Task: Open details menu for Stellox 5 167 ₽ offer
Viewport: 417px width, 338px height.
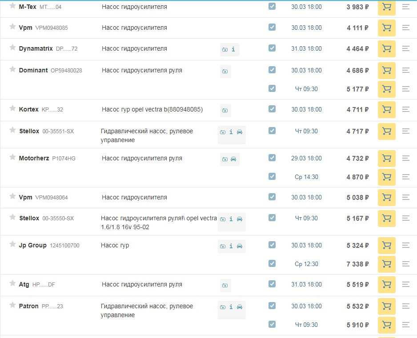Action: (406, 219)
